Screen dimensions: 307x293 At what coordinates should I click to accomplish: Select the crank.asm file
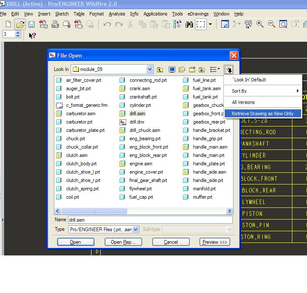[135, 88]
